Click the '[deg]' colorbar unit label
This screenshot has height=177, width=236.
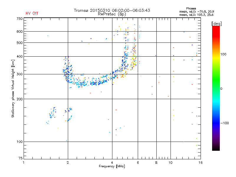pos(217,24)
